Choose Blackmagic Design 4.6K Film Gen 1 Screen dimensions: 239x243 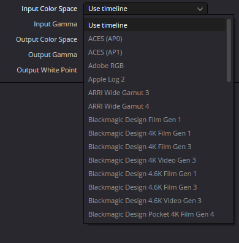154,174
